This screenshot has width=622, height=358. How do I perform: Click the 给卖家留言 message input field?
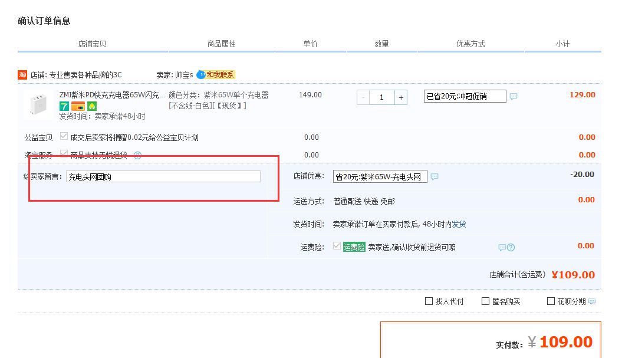163,176
